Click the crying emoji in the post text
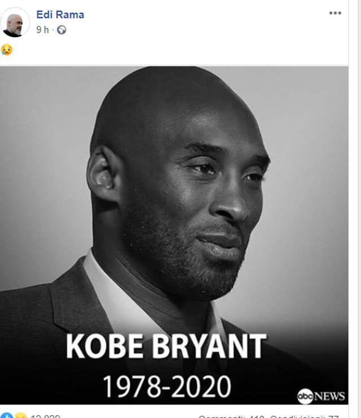The image size is (361, 418). click(6, 49)
